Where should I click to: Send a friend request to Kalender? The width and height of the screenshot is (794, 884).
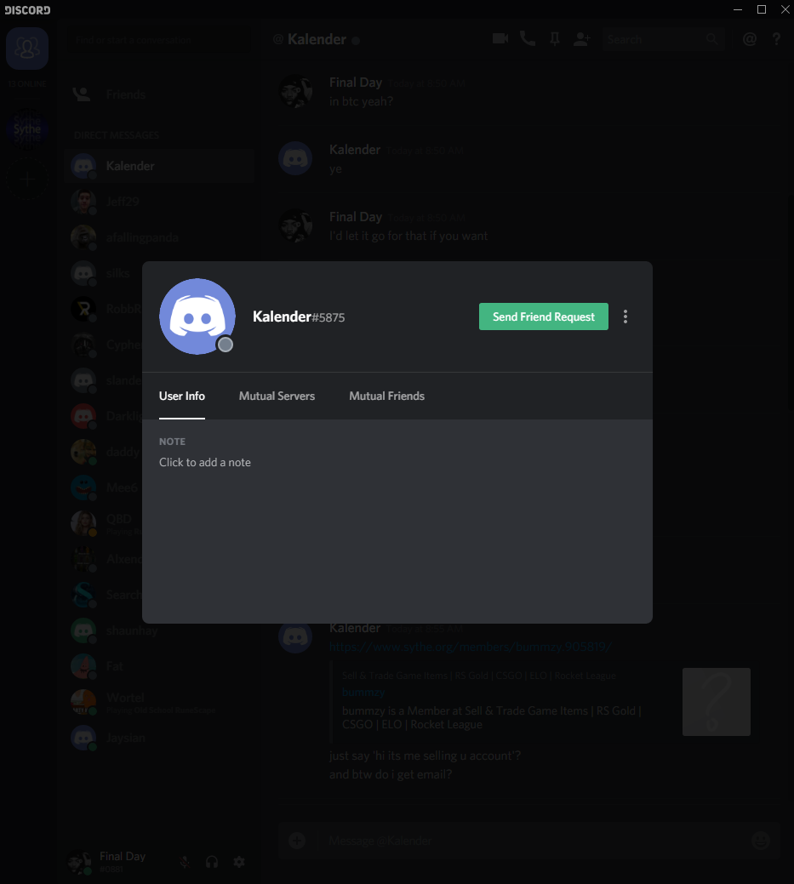tap(544, 317)
